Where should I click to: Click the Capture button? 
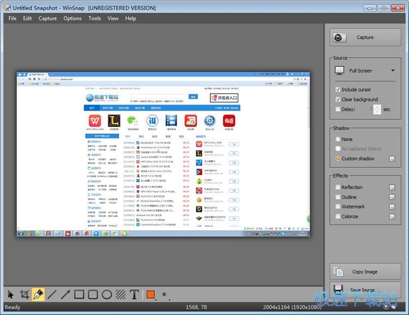click(x=365, y=38)
